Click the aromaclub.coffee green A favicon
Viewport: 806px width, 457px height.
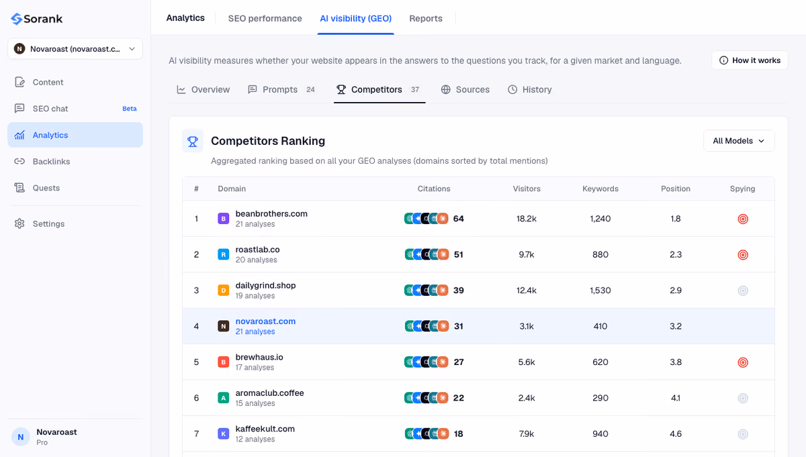point(224,398)
